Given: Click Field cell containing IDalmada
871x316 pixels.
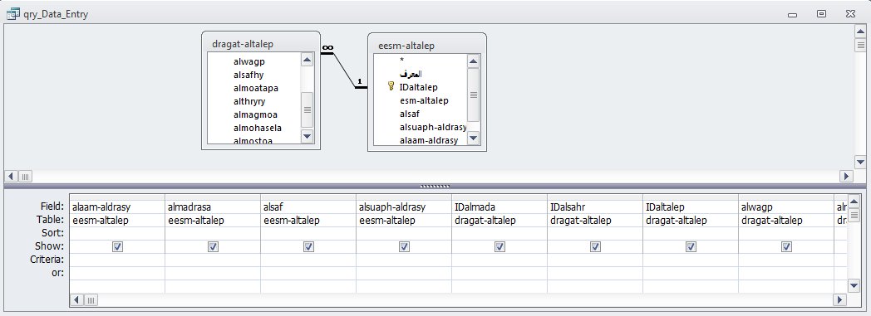Looking at the screenshot, I should pos(499,207).
